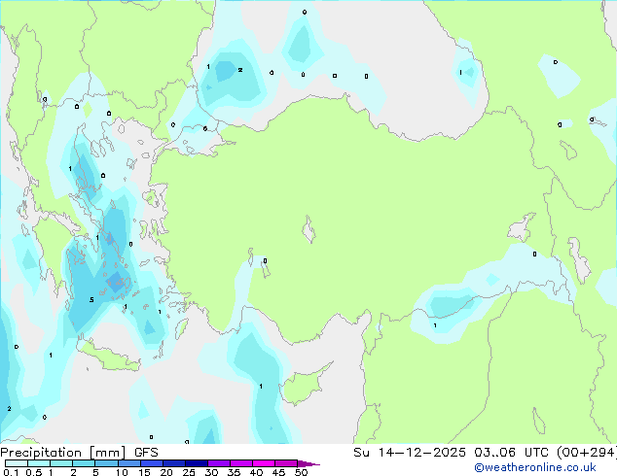Select the 25–30 mm legend swatch
Screen dimensions: 617x476
tap(196, 463)
